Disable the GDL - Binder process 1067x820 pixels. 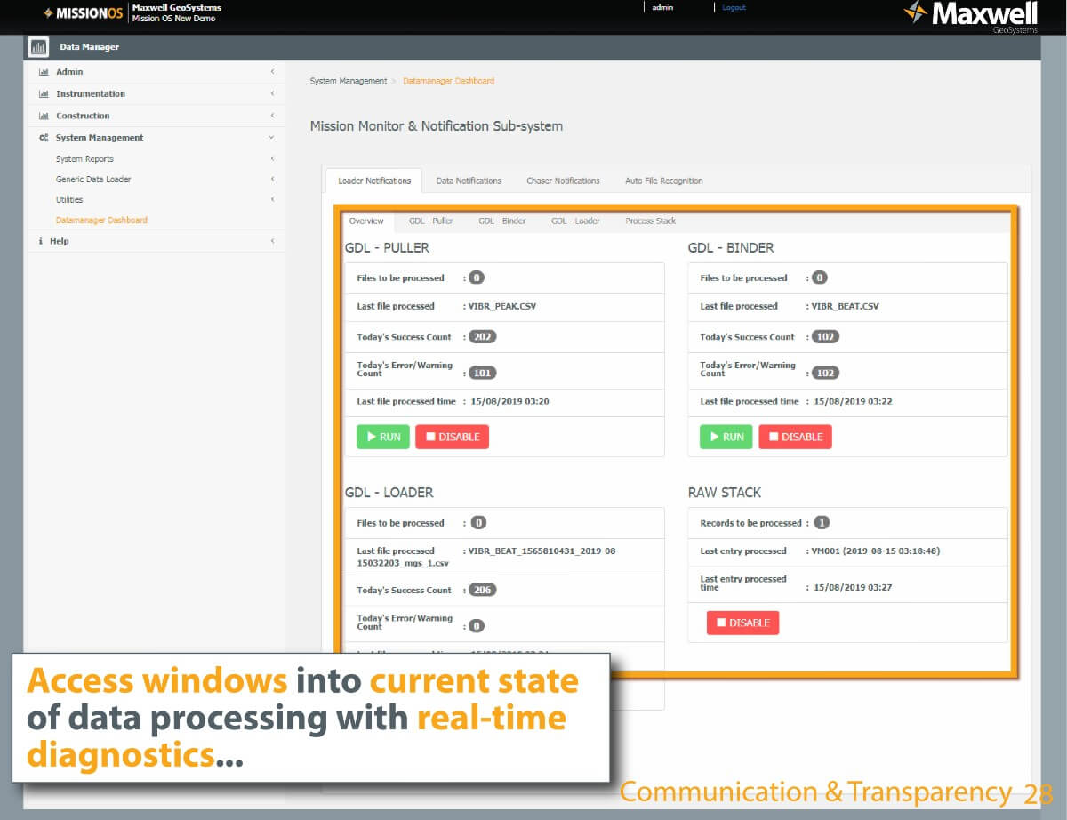pos(795,437)
